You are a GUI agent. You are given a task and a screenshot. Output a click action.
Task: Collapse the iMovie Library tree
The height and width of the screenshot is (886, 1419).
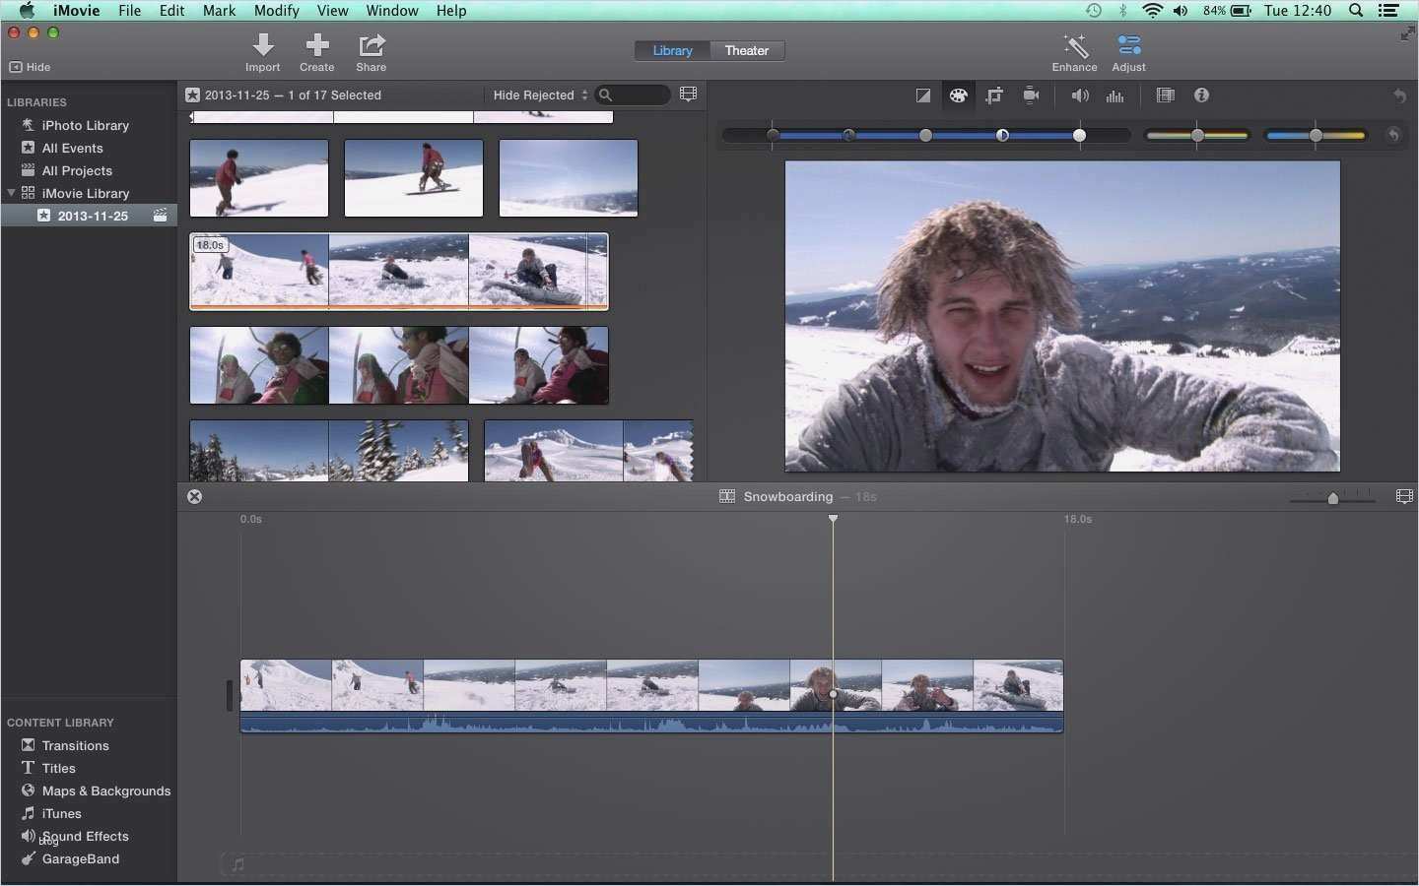[x=11, y=193]
